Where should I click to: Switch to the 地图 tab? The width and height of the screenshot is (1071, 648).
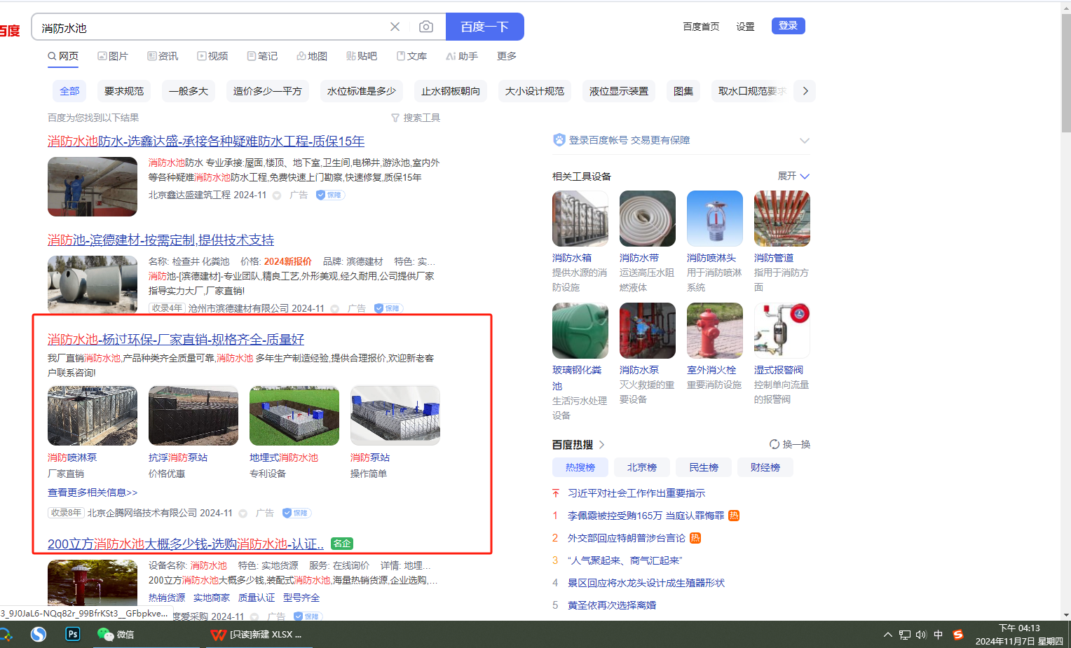[x=312, y=56]
